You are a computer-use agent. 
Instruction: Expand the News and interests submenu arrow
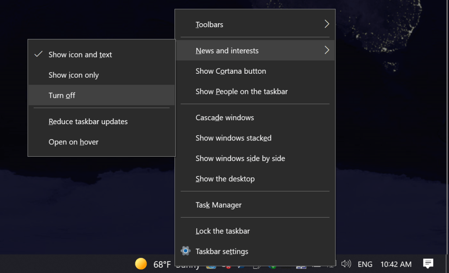pyautogui.click(x=327, y=50)
